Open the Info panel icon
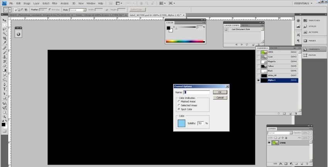Image resolution: width=328 pixels, height=167 pixels. click(x=19, y=34)
